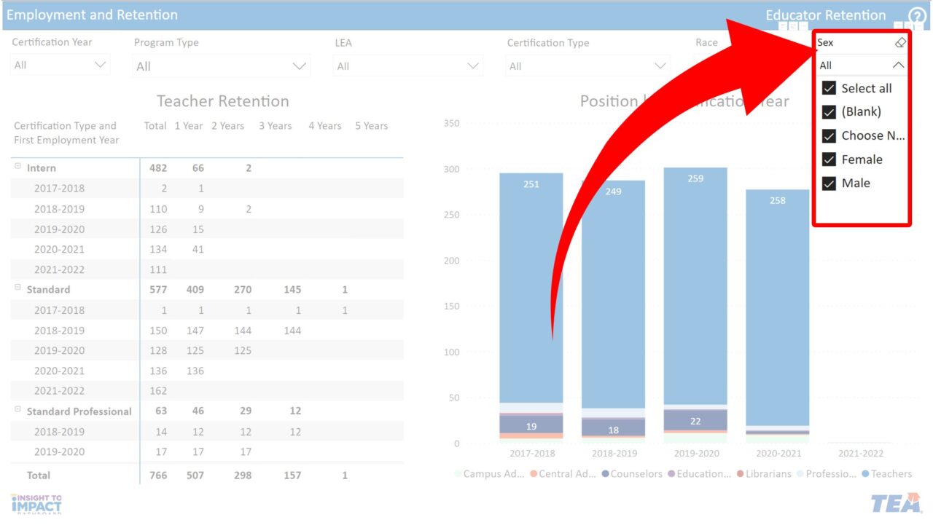Image resolution: width=933 pixels, height=525 pixels.
Task: Click the Counselors legend marker
Action: (605, 474)
